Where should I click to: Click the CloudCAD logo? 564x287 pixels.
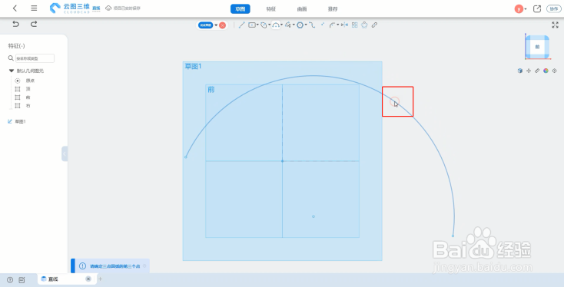pyautogui.click(x=69, y=8)
